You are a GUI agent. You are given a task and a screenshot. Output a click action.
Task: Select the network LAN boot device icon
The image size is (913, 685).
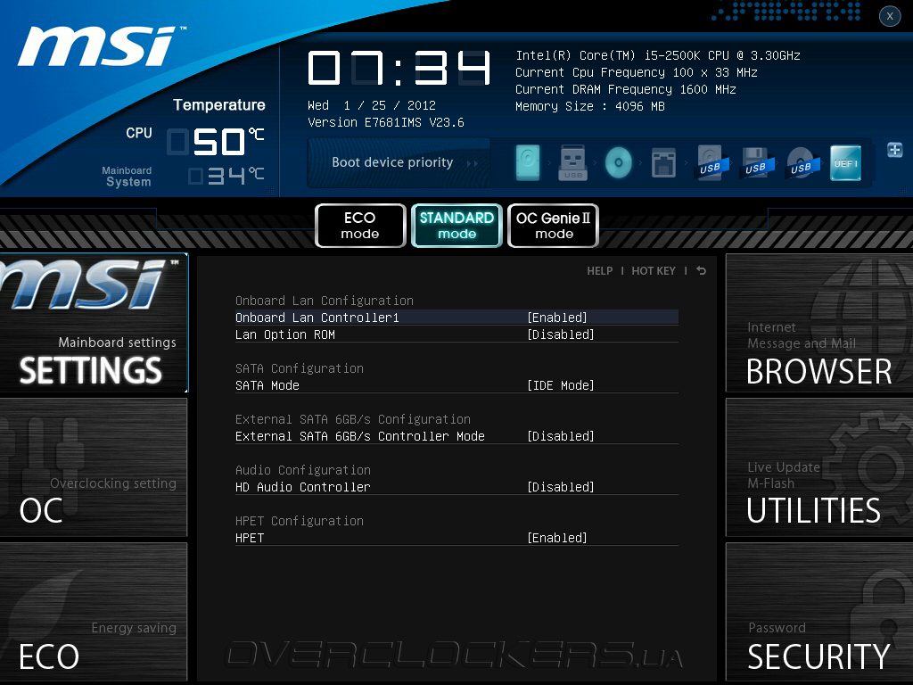(663, 162)
